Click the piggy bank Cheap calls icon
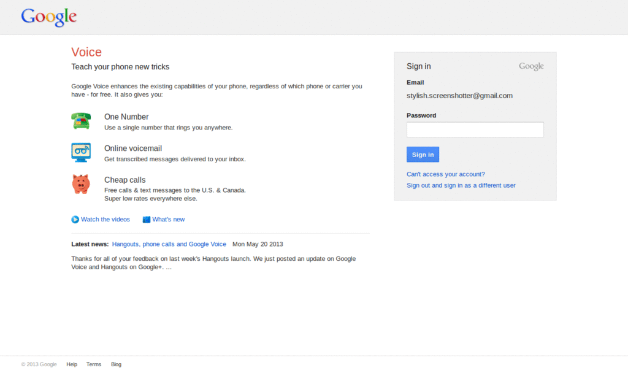Image resolution: width=628 pixels, height=373 pixels. [81, 184]
